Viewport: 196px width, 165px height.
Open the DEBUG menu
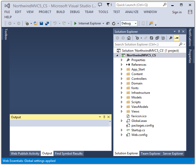coord(75,12)
